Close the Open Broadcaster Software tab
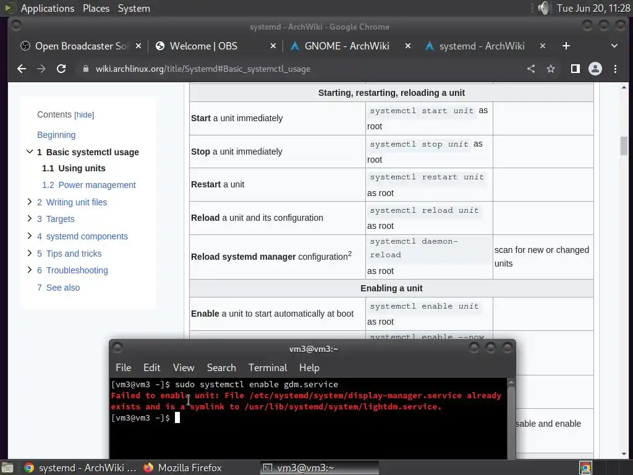633x475 pixels. pyautogui.click(x=138, y=46)
